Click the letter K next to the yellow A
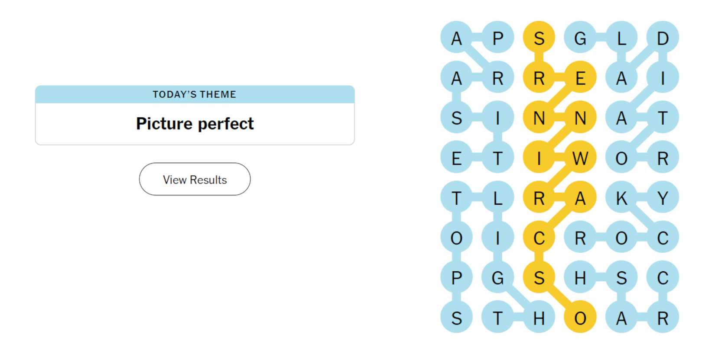This screenshot has width=715, height=357. [x=622, y=198]
